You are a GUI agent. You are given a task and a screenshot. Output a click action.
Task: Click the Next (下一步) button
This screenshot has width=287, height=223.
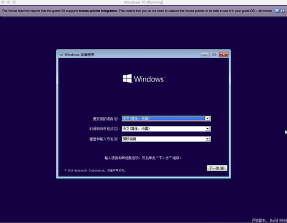pos(217,168)
